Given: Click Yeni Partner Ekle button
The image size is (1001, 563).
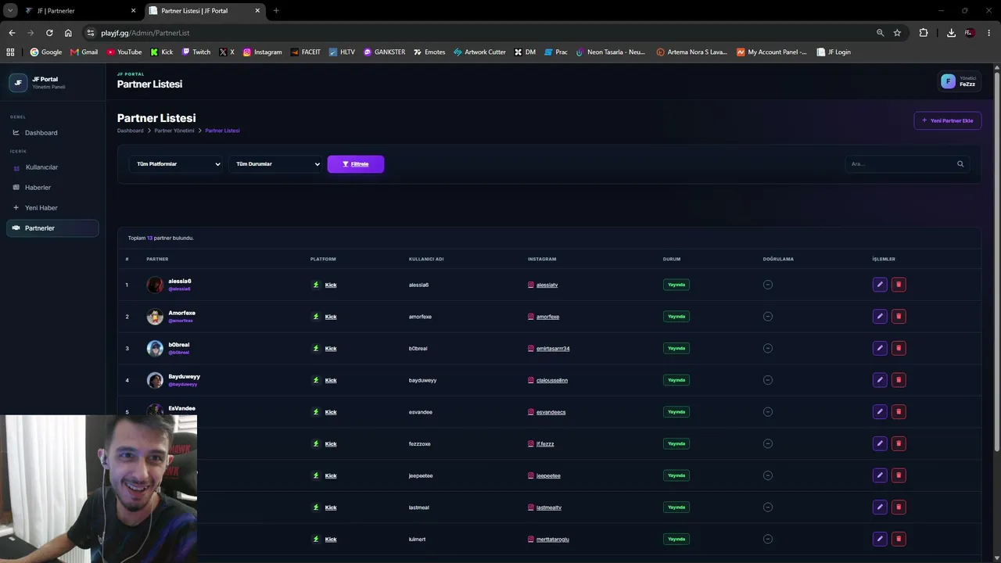Looking at the screenshot, I should (x=947, y=120).
